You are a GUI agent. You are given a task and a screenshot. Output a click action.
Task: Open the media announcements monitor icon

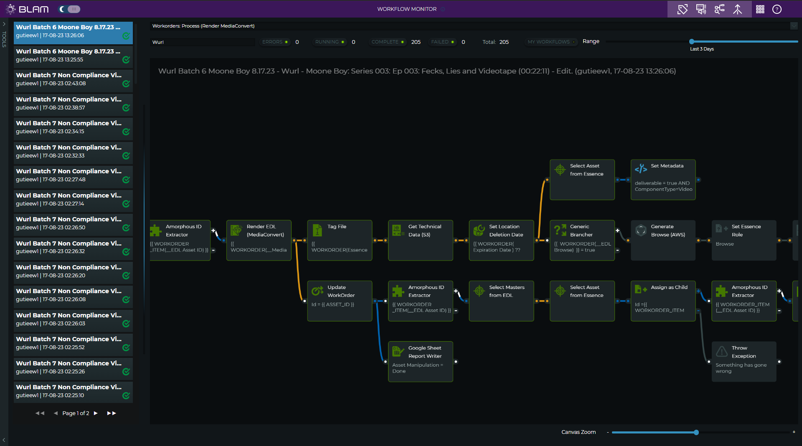click(x=701, y=9)
